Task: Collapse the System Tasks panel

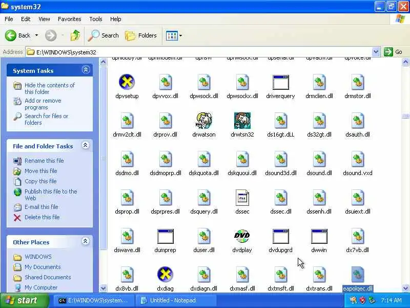Action: pos(86,70)
